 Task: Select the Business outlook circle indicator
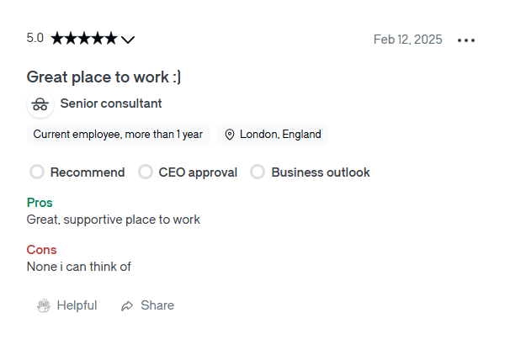pyautogui.click(x=258, y=172)
